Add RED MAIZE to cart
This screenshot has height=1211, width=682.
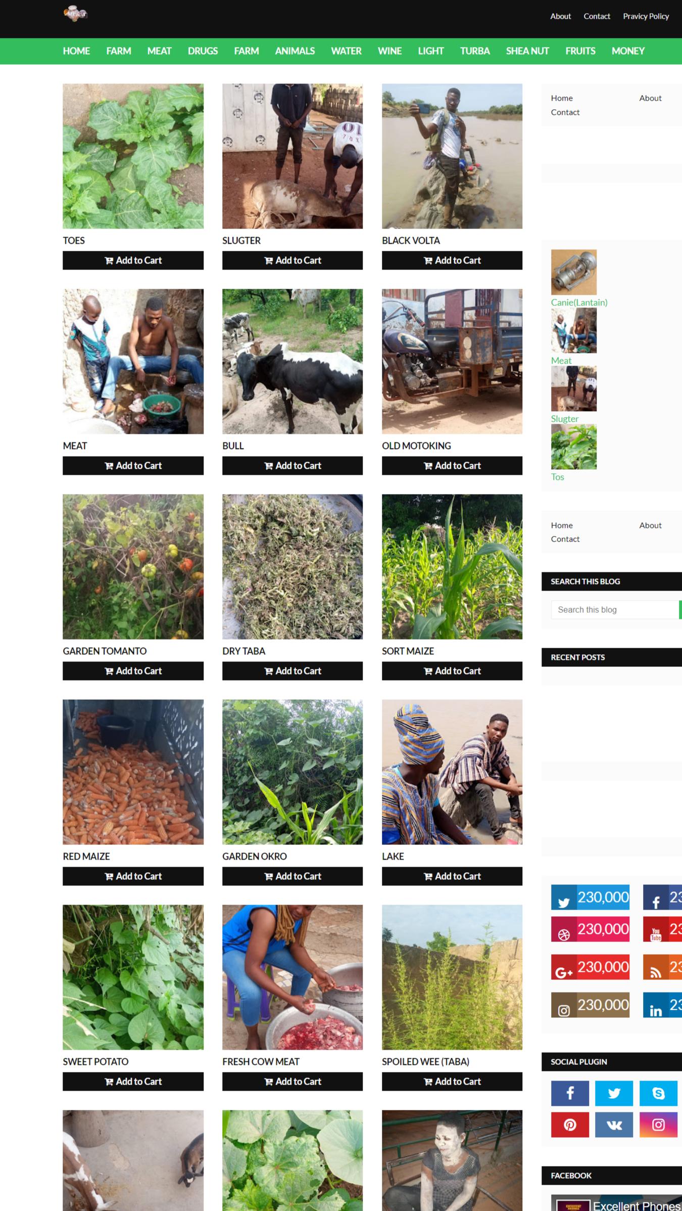point(133,876)
